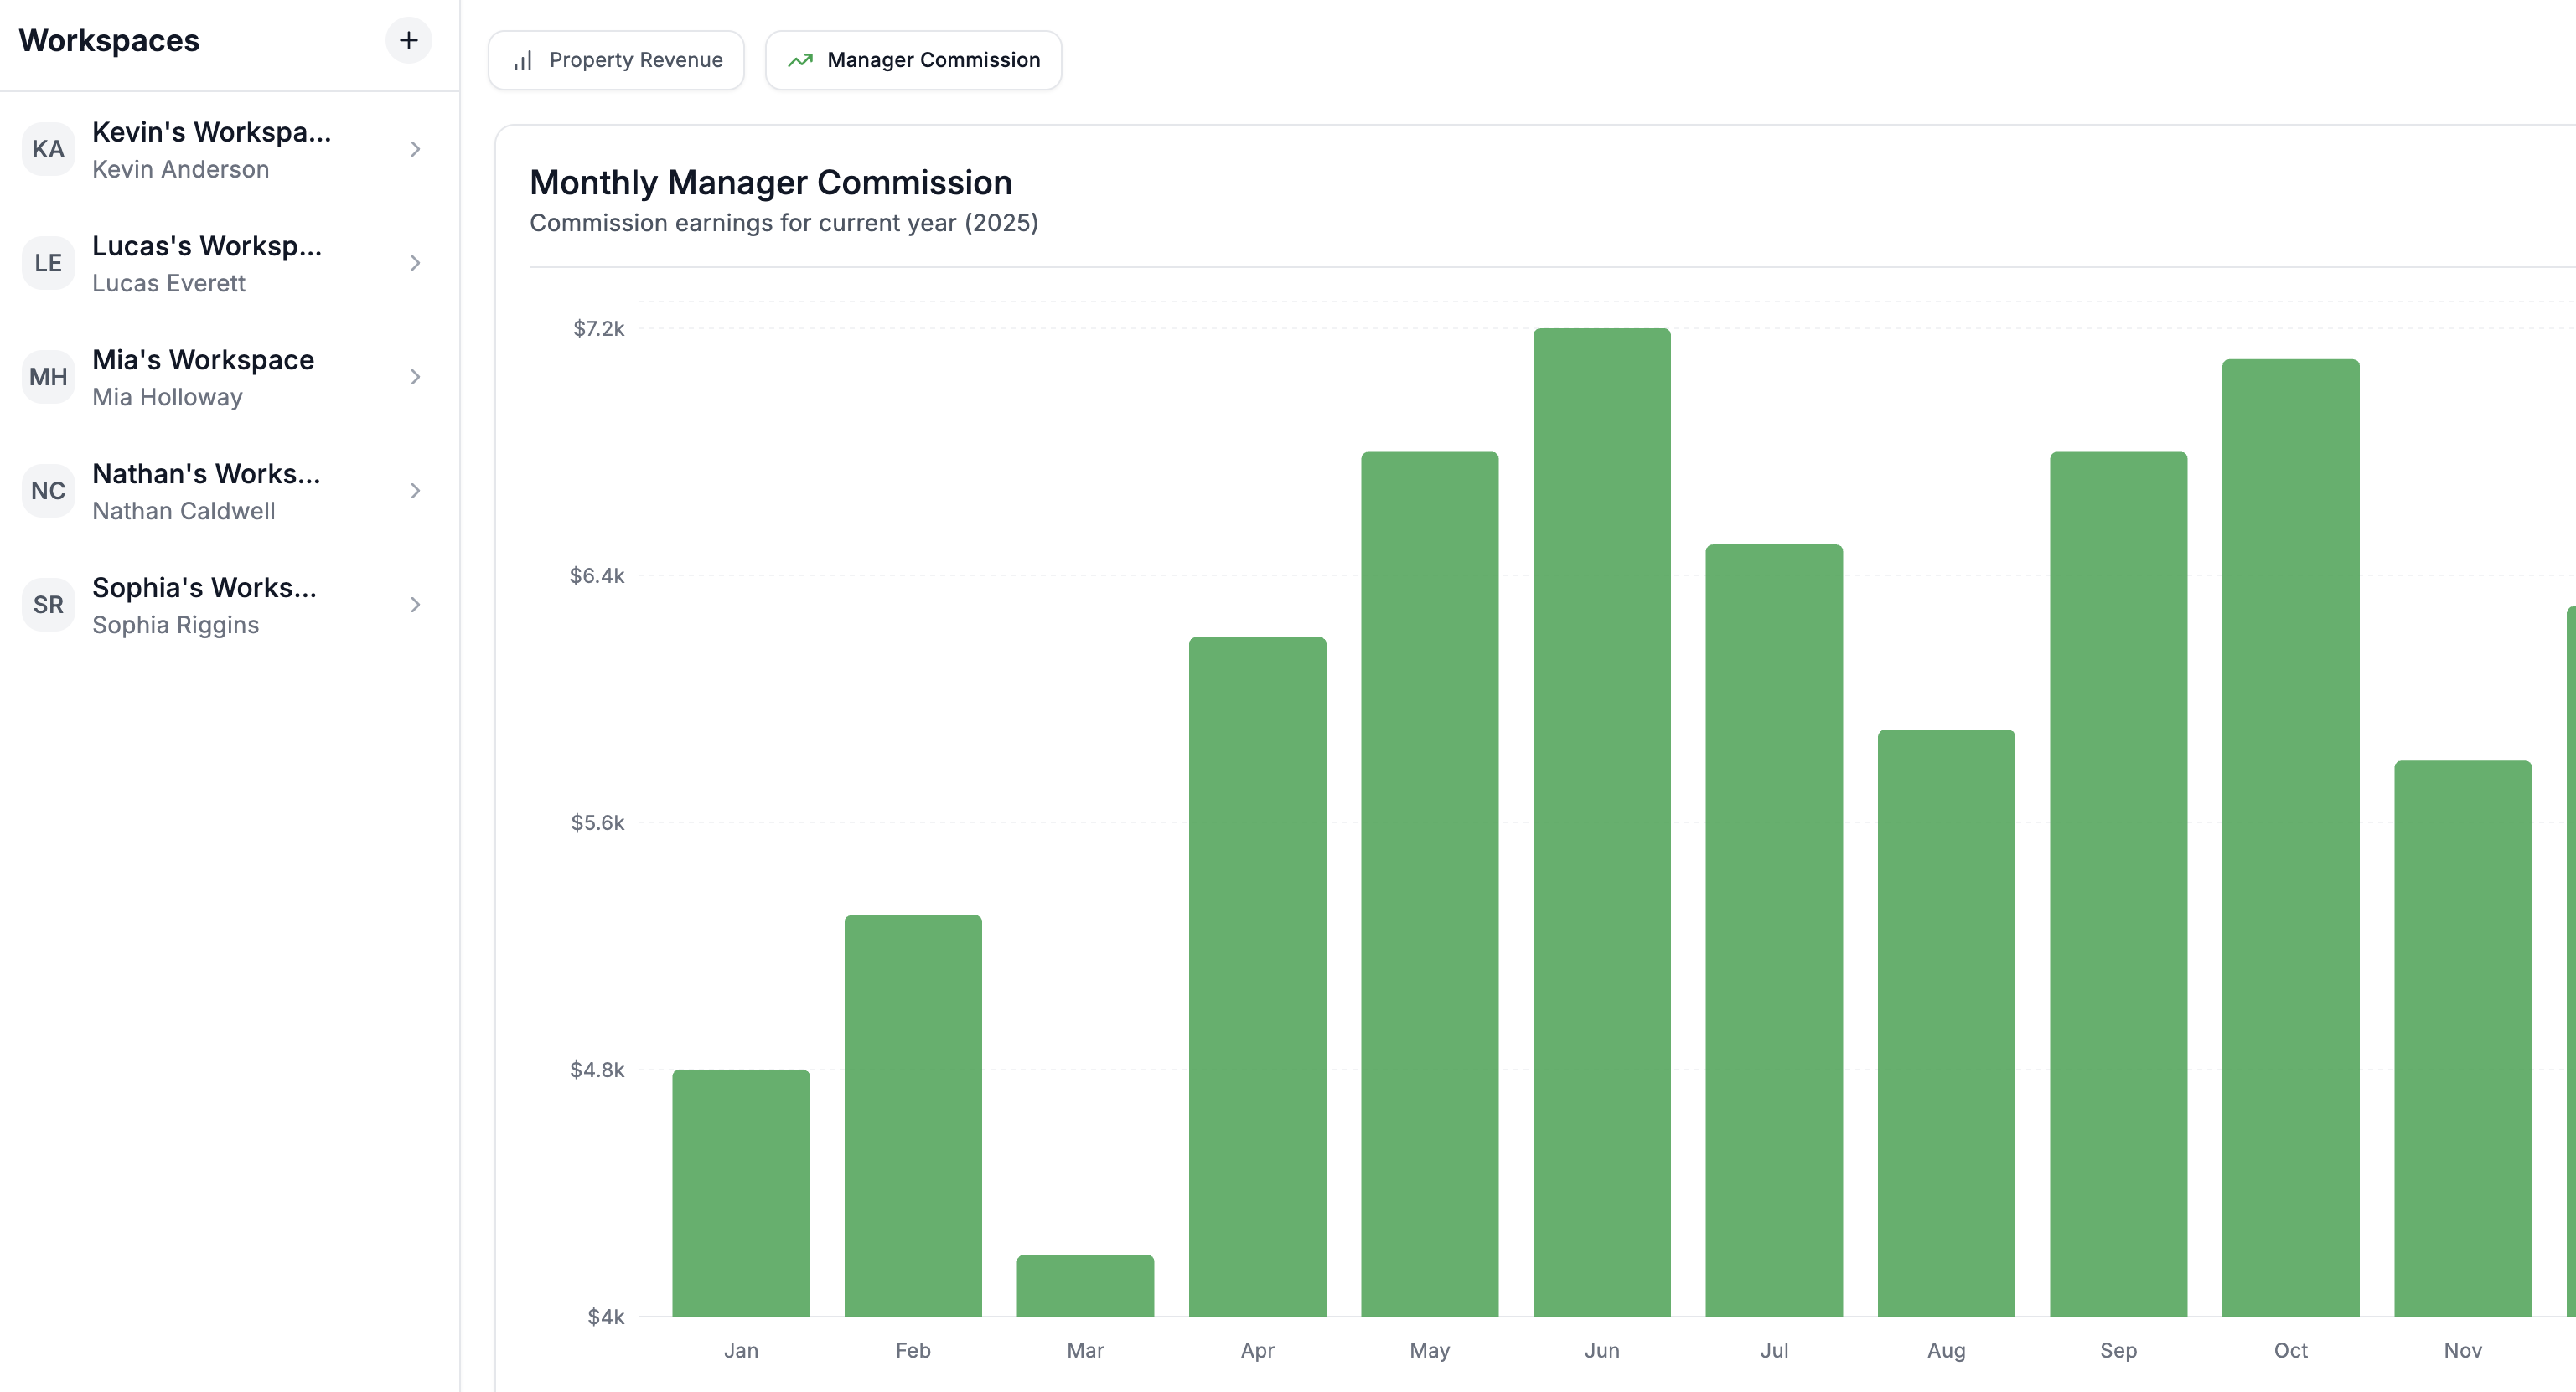Image resolution: width=2576 pixels, height=1392 pixels.
Task: Click the Kevin Anderson name text
Action: point(181,170)
